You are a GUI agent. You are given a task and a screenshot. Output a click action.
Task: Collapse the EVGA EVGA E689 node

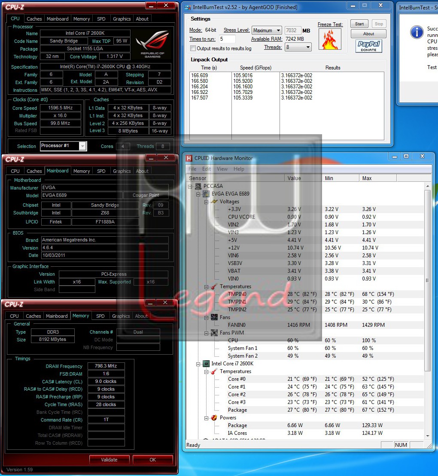tap(198, 194)
